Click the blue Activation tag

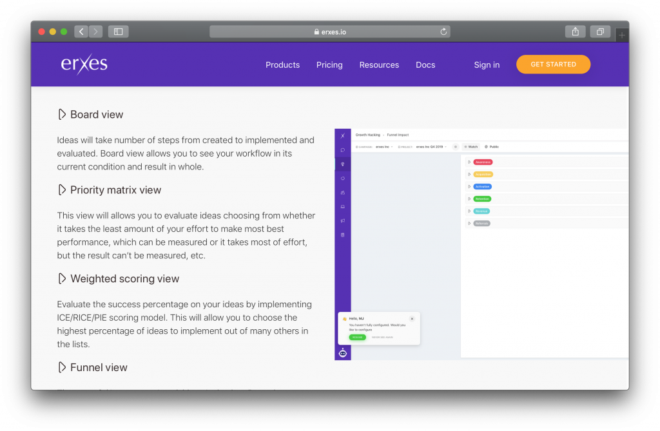(482, 186)
